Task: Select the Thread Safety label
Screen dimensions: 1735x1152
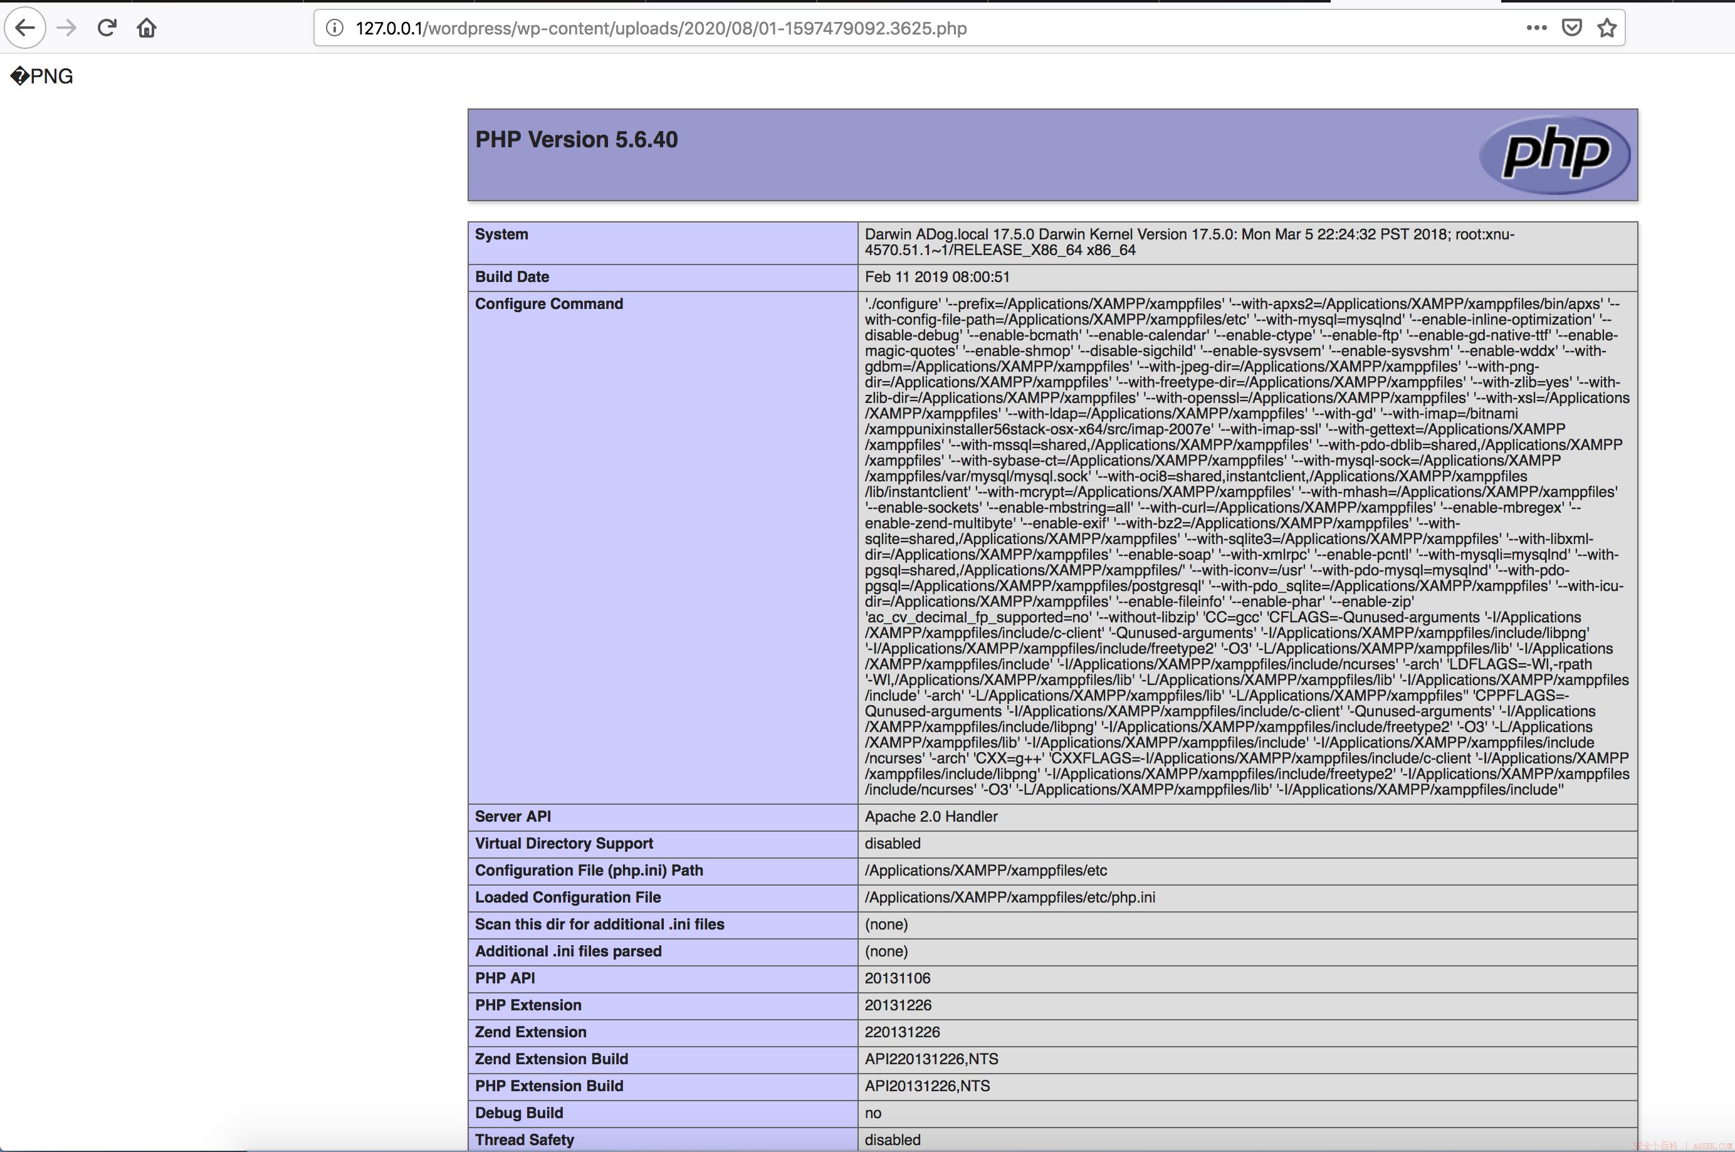Action: (525, 1140)
